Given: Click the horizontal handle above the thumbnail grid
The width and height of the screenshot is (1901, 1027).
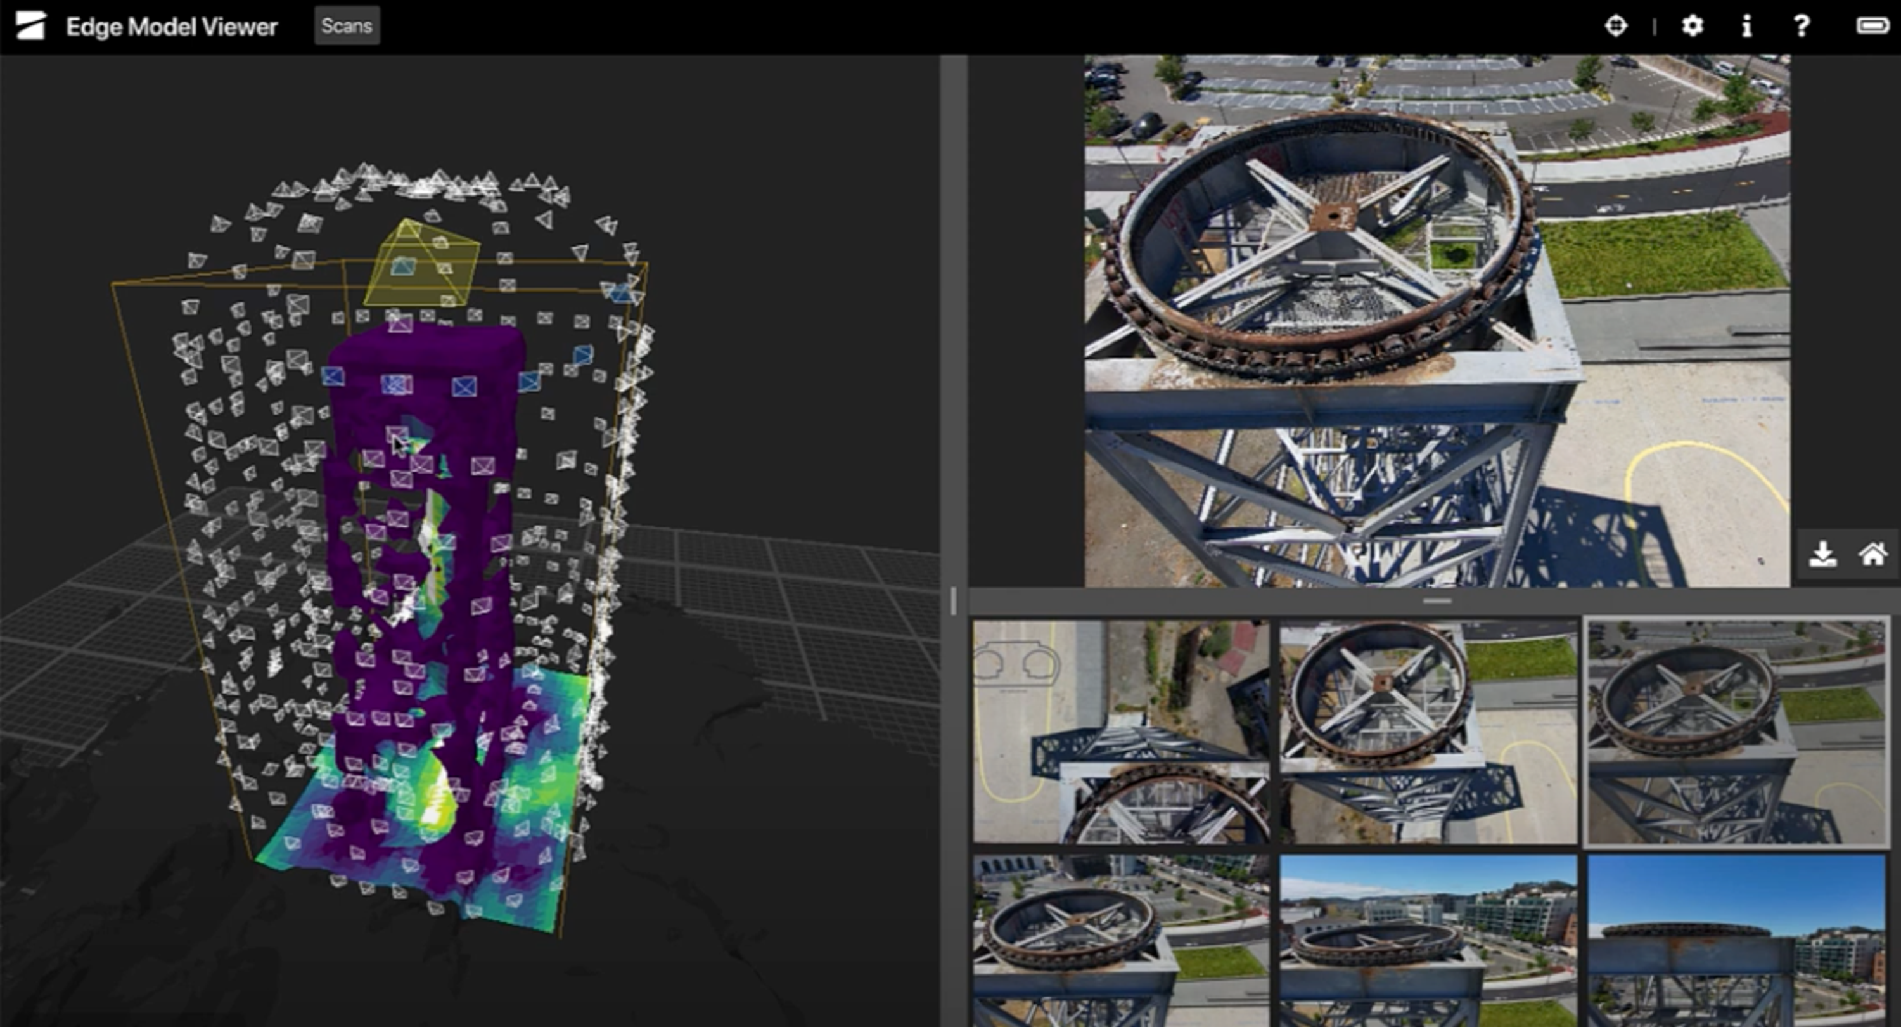Looking at the screenshot, I should tap(1437, 601).
